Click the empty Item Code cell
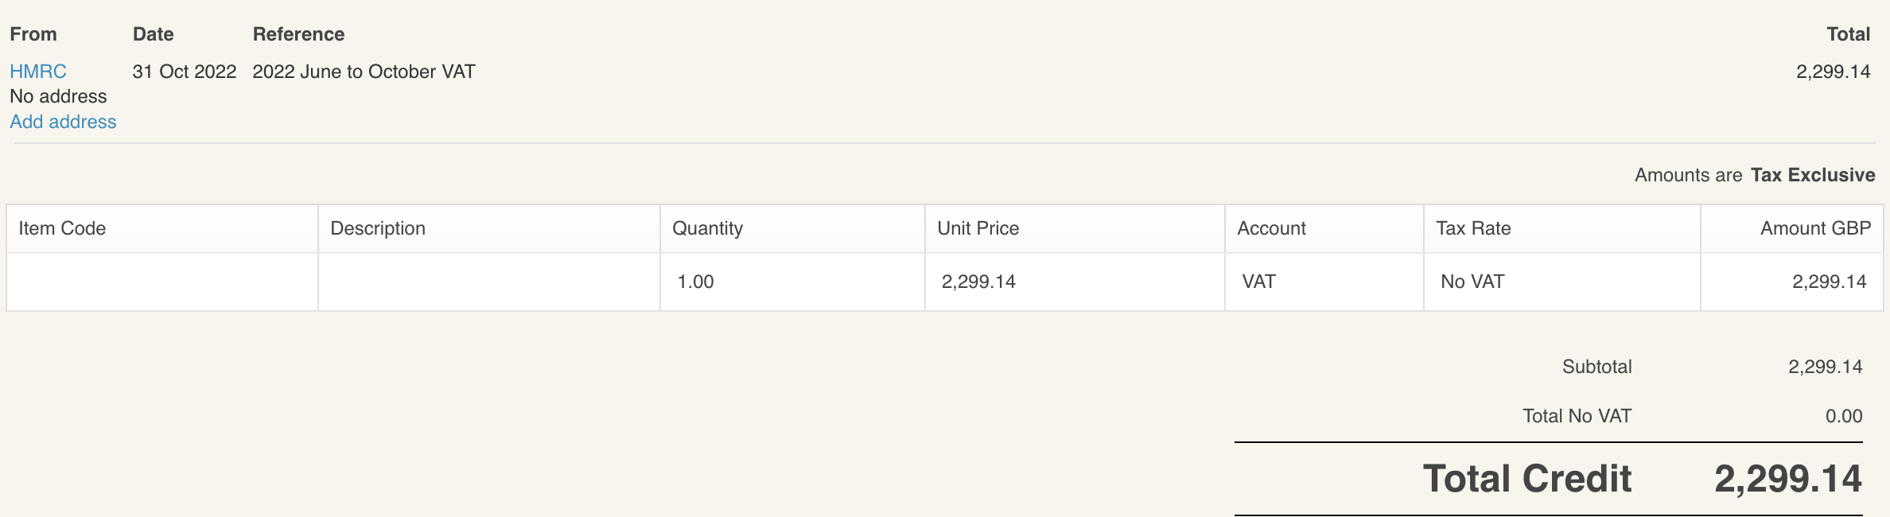 coord(162,282)
